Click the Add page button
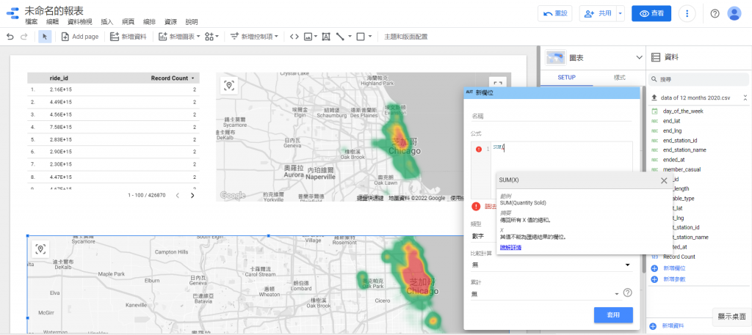Screen dimensions: 752x335 click(79, 37)
